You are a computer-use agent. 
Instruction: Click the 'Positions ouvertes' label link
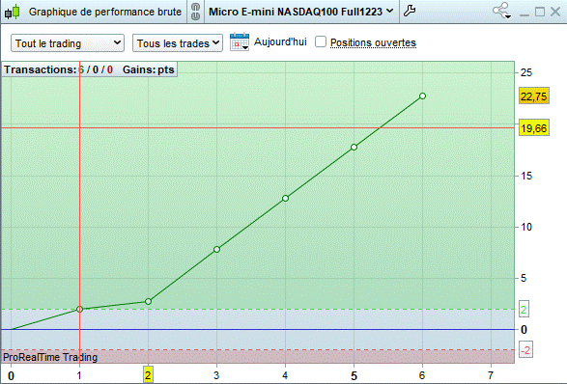(373, 42)
